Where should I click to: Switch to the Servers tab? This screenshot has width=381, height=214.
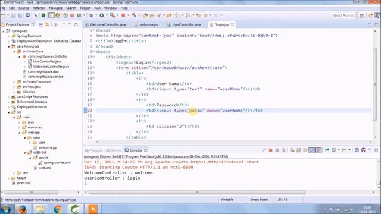tap(114, 150)
